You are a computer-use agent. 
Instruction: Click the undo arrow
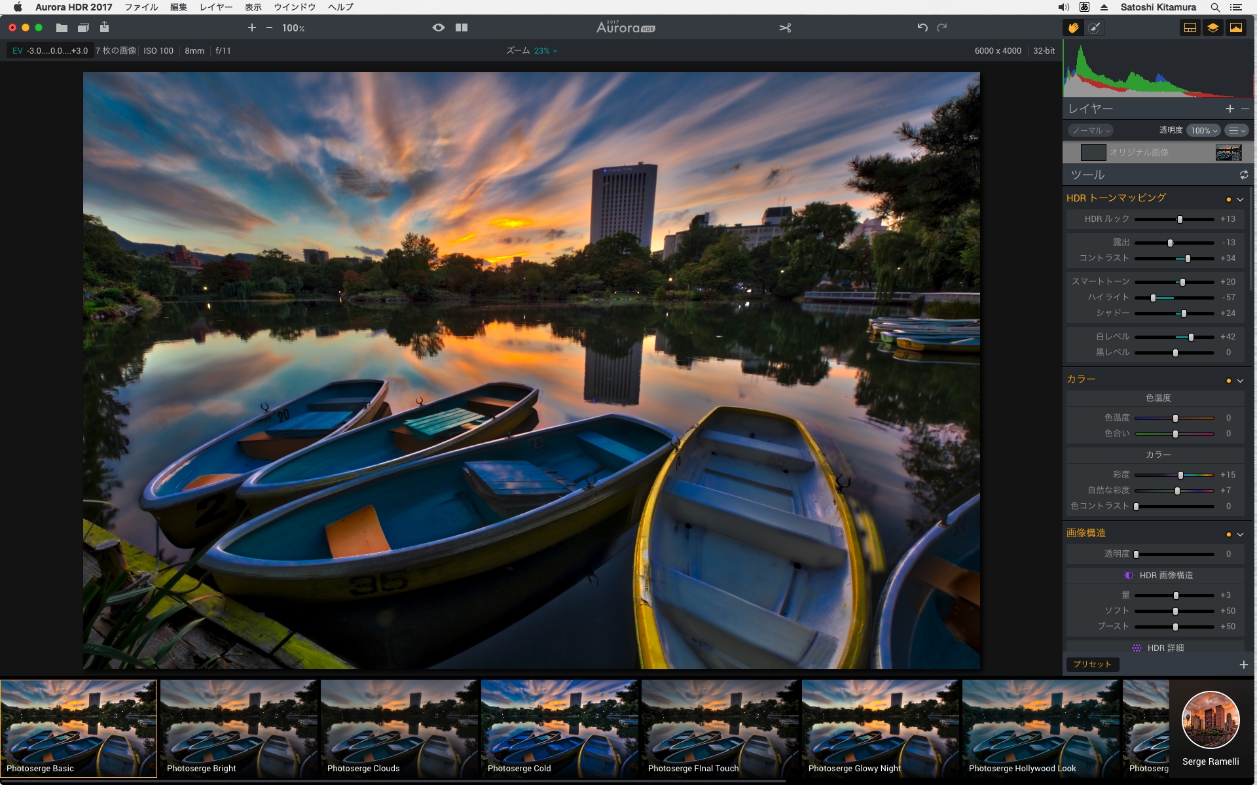[x=922, y=27]
